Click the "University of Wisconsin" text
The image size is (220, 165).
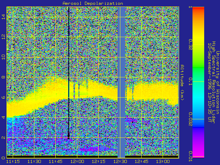(218, 82)
